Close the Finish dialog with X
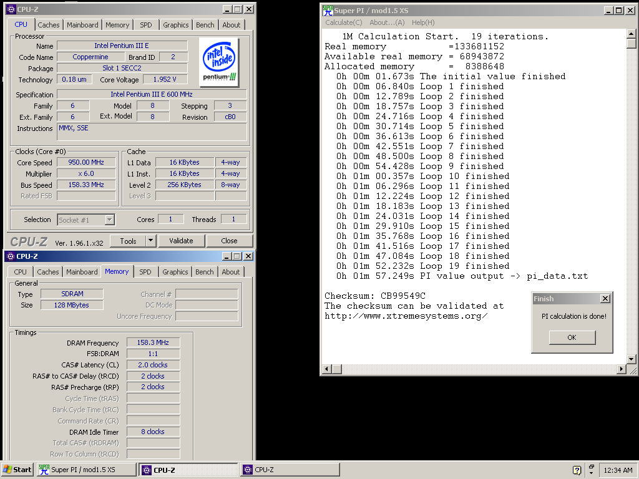Image resolution: width=639 pixels, height=479 pixels. [605, 299]
